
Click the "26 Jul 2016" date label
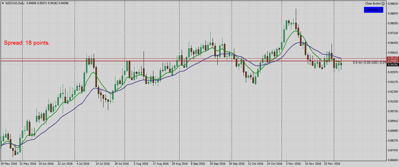pos(122,163)
